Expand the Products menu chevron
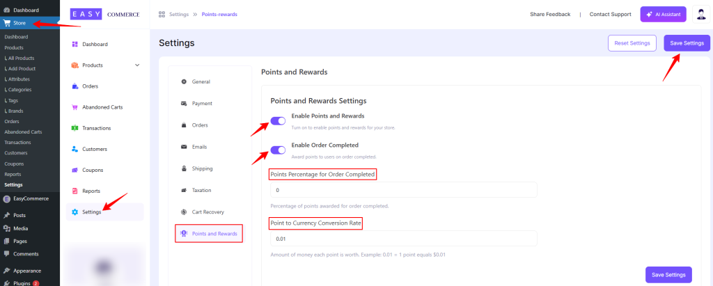 (x=137, y=65)
